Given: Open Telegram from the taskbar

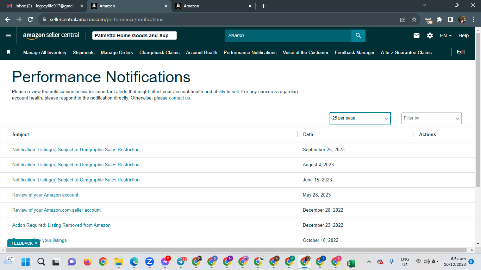Looking at the screenshot, I should 181,262.
